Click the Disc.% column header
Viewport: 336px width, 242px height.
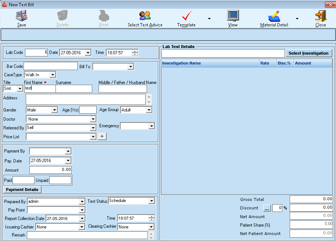(x=285, y=63)
